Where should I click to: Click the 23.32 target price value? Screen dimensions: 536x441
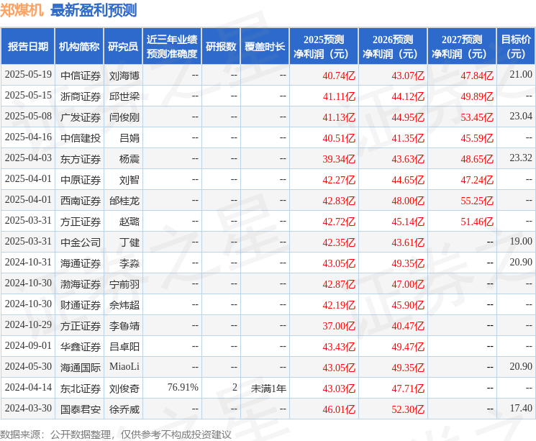[520, 158]
